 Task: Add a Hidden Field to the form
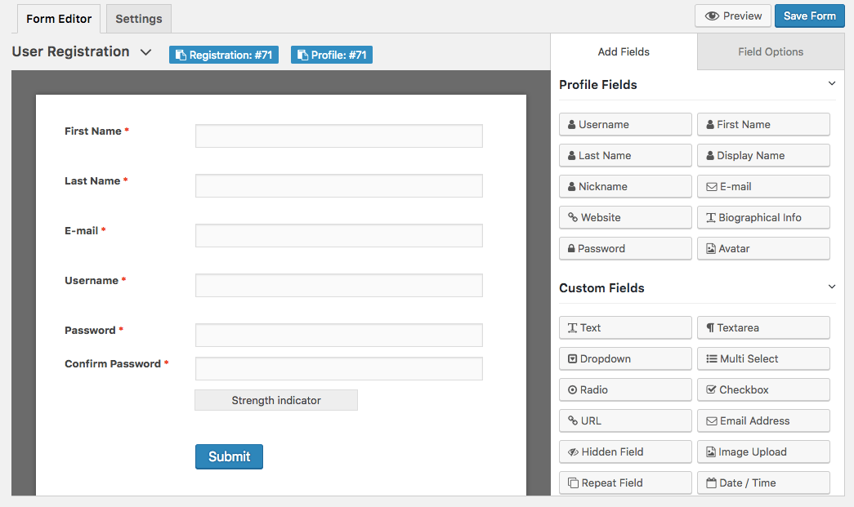click(624, 451)
